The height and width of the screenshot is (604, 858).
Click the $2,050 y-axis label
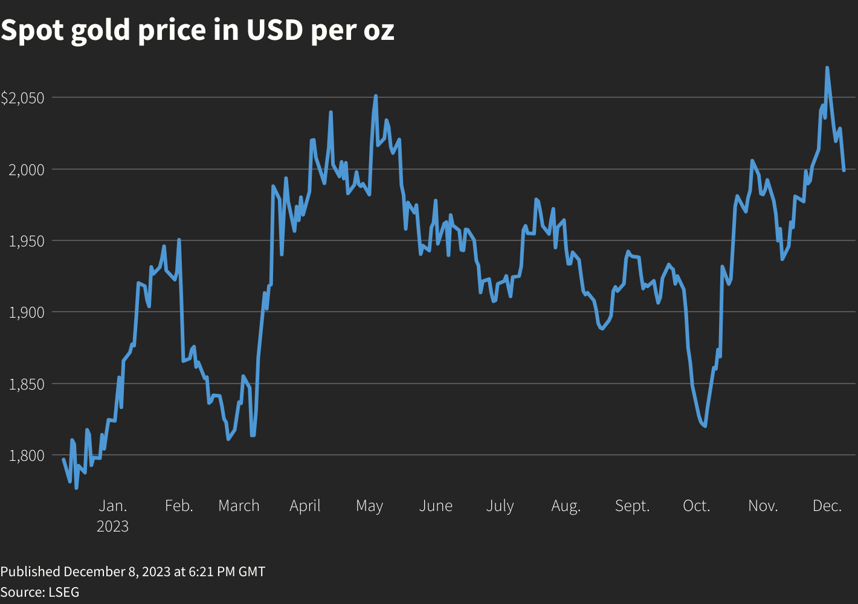point(23,98)
